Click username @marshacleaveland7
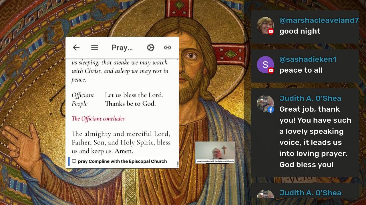 [319, 20]
